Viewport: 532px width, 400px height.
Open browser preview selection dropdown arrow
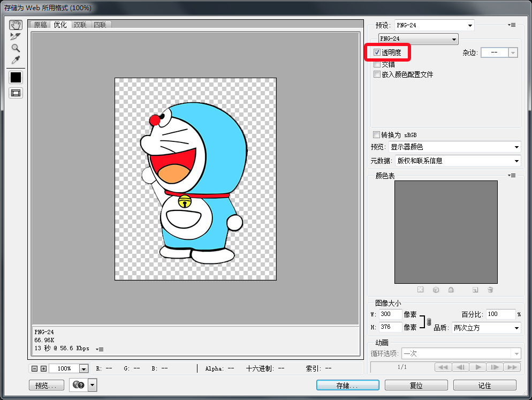pos(92,385)
